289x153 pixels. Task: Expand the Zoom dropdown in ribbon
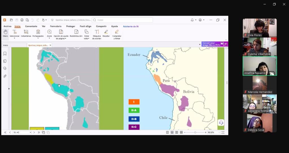pos(49,38)
